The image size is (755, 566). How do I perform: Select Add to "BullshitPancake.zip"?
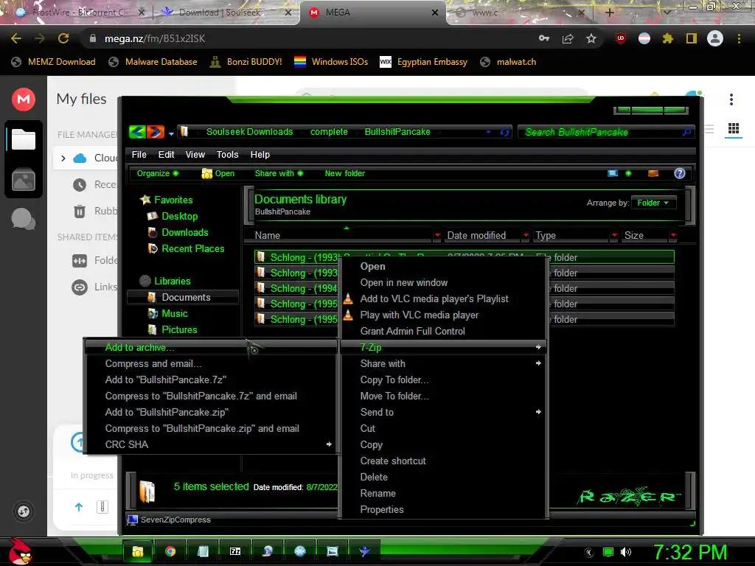[211, 412]
